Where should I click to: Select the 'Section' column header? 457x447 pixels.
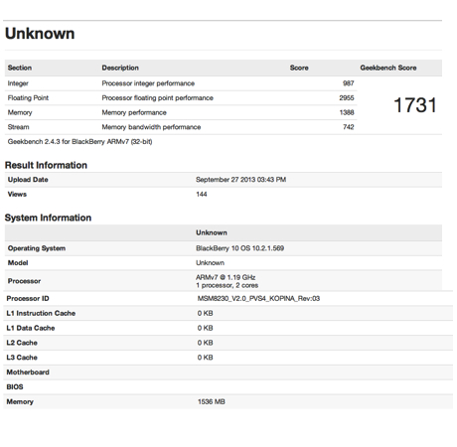pyautogui.click(x=20, y=68)
